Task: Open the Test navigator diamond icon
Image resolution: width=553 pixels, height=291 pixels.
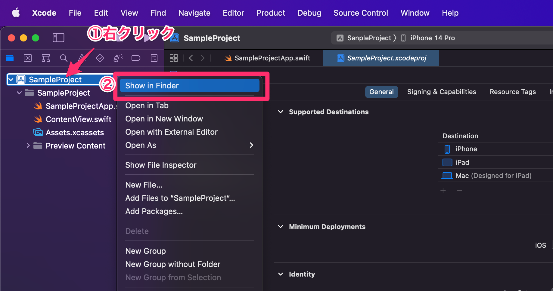Action: (x=100, y=58)
